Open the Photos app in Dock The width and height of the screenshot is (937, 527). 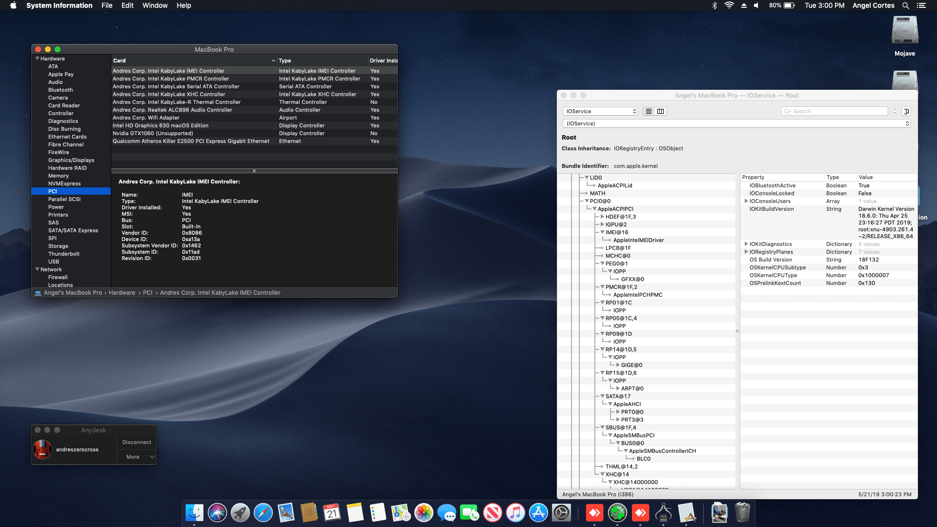click(x=424, y=513)
